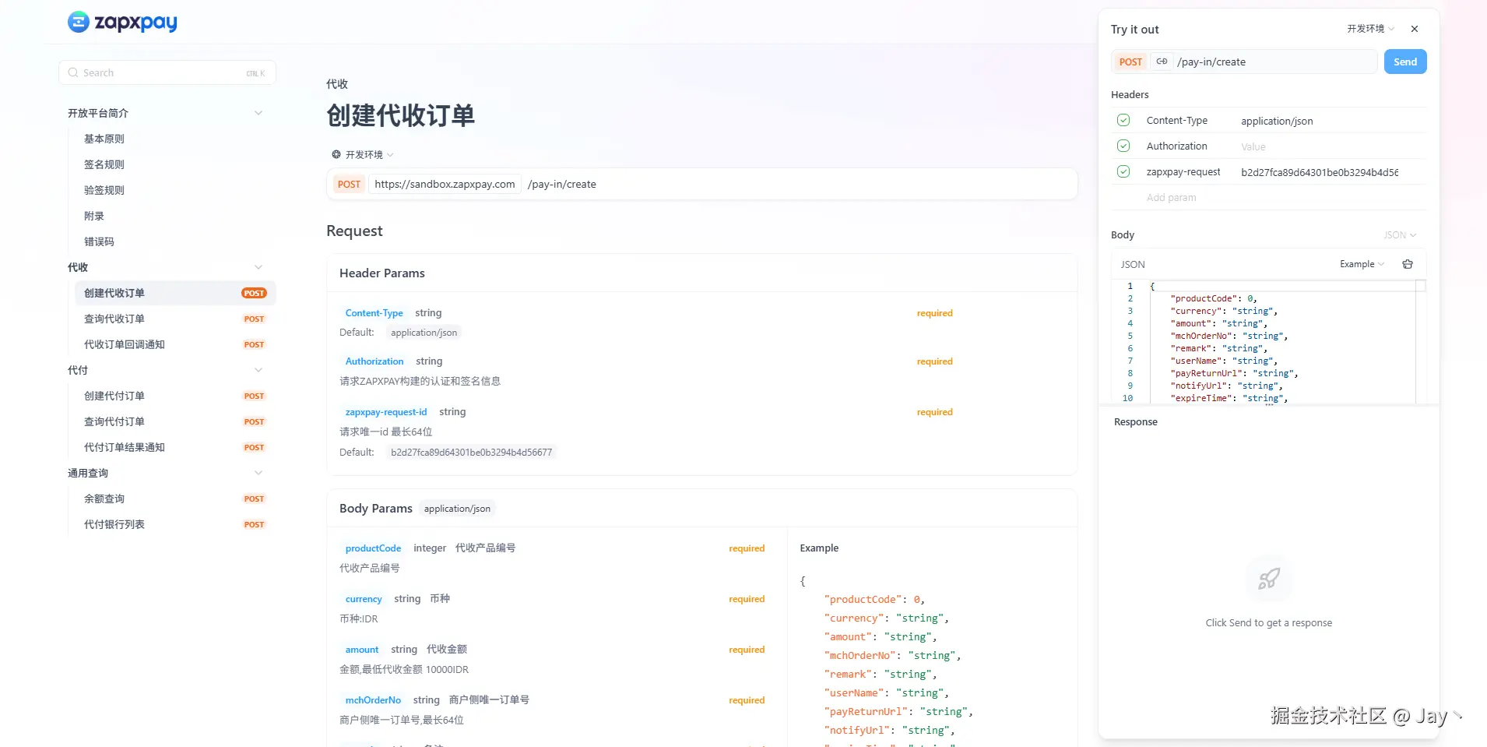Click the clear body icon next to Example
This screenshot has height=747, width=1487.
click(x=1407, y=264)
